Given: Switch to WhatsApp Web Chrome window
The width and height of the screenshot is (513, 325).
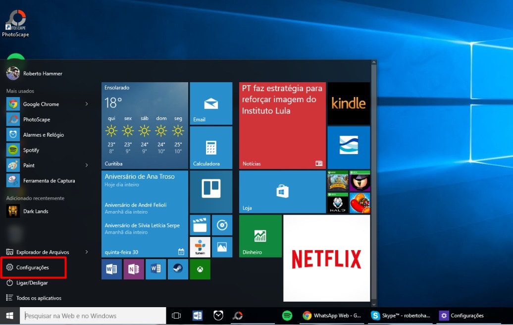Looking at the screenshot, I should tap(332, 316).
